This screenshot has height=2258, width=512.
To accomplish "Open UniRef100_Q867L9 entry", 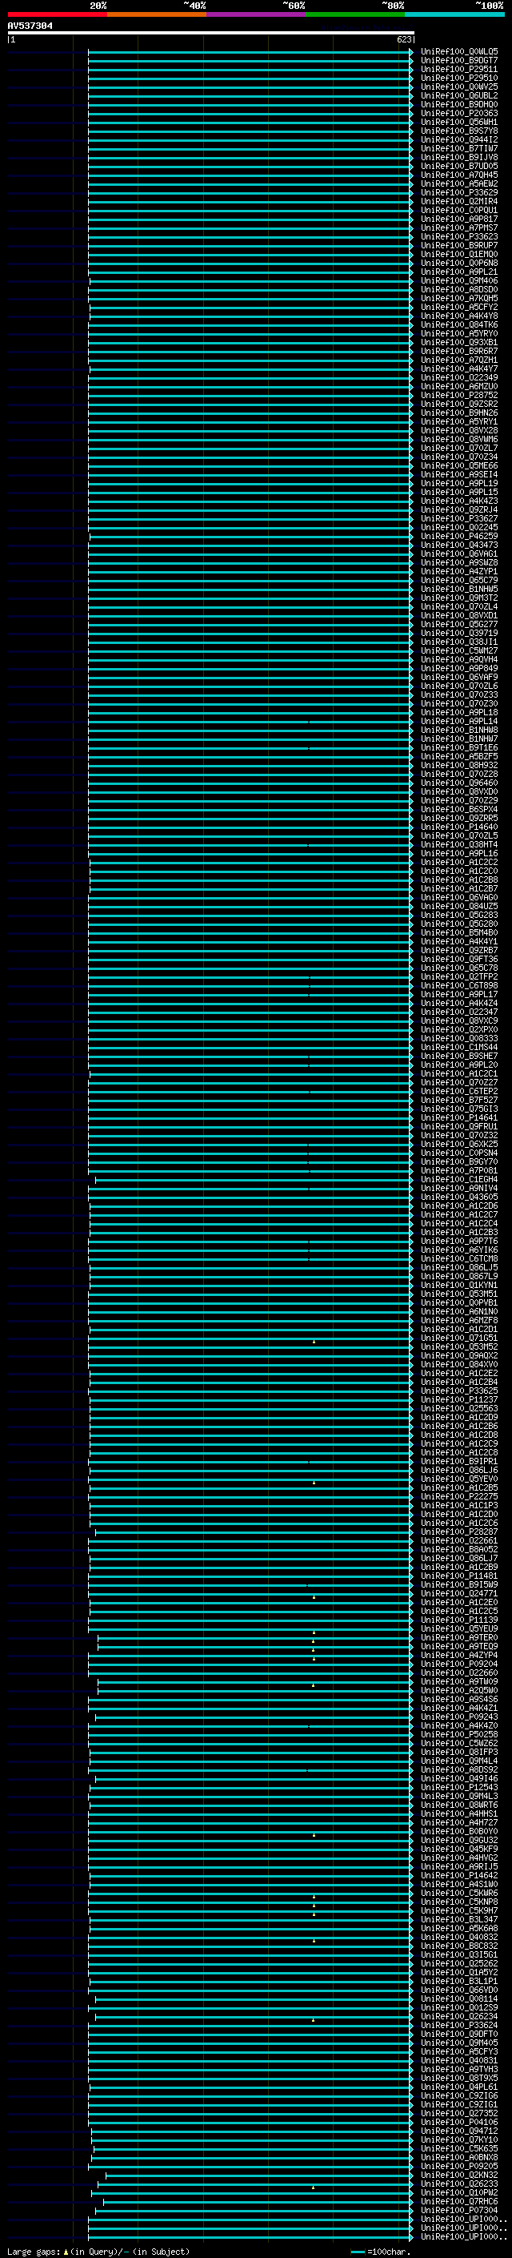I will (459, 1276).
